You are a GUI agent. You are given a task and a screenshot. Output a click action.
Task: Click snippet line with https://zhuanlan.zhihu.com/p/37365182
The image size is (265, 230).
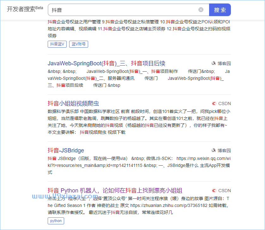[139, 205]
